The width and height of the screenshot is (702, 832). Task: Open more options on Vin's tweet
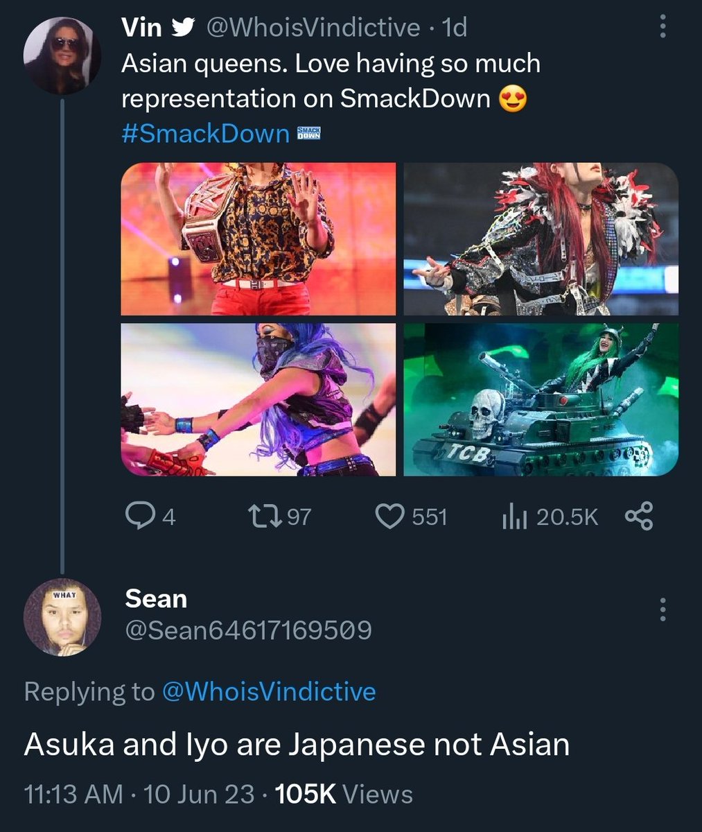(x=662, y=28)
